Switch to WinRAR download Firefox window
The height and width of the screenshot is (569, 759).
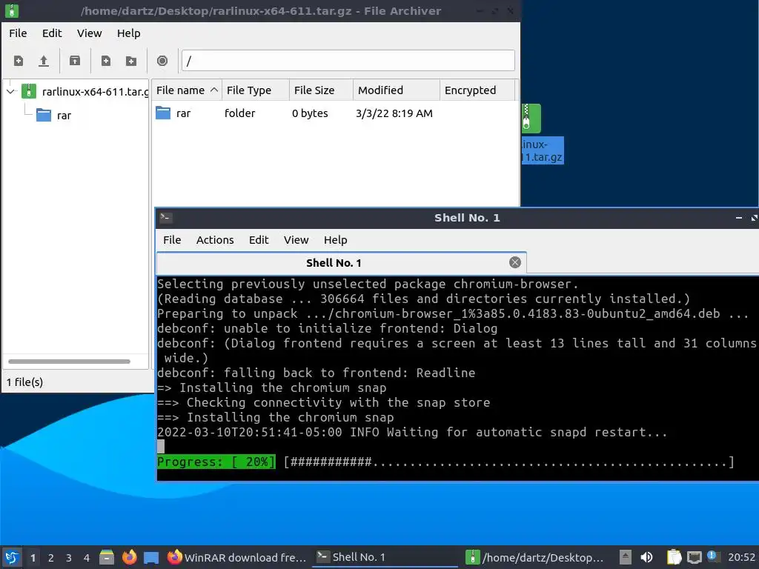pyautogui.click(x=237, y=557)
